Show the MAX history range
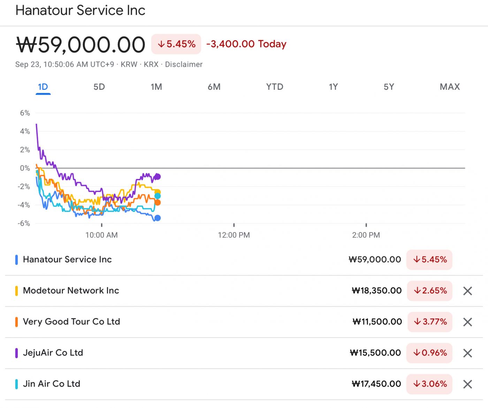This screenshot has height=408, width=488. click(450, 87)
